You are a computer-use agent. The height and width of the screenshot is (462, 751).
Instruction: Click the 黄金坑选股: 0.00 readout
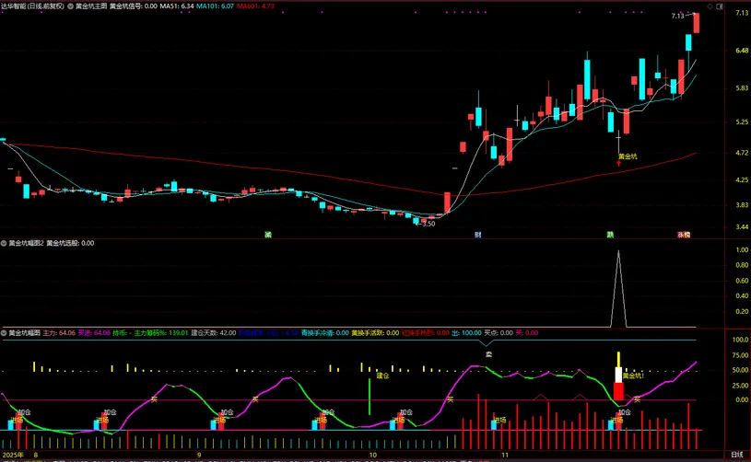tap(70, 243)
